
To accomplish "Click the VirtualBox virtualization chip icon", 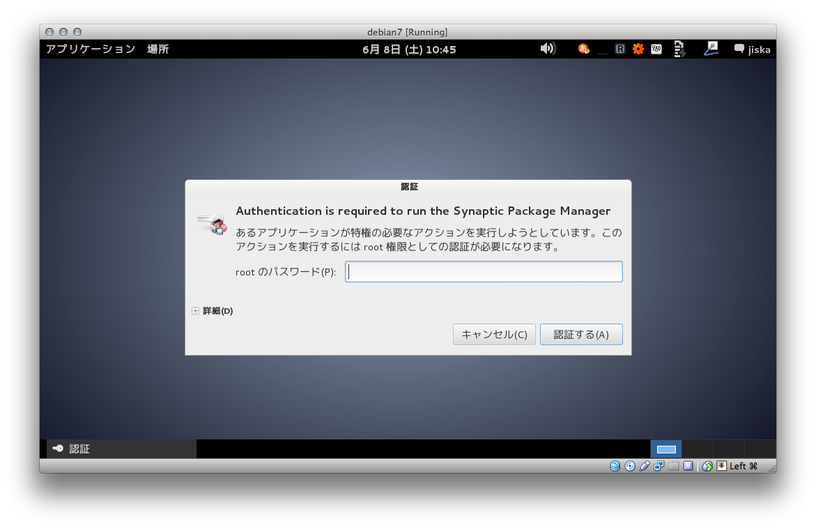I will (x=688, y=466).
